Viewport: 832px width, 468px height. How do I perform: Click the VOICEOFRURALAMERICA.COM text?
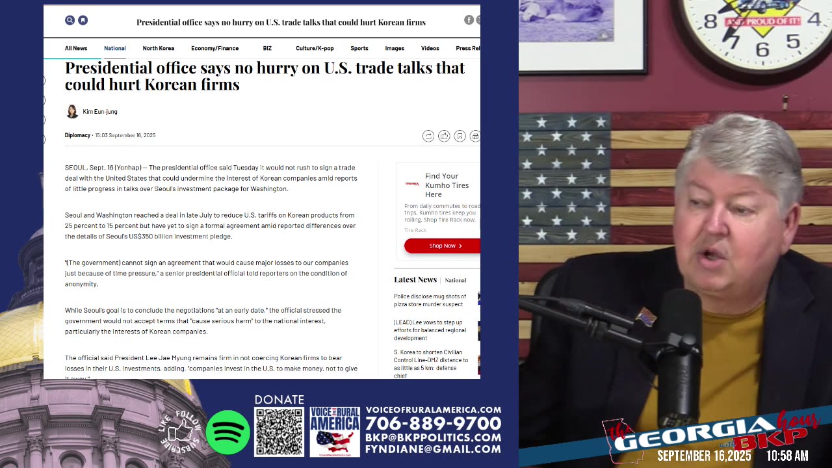click(434, 410)
